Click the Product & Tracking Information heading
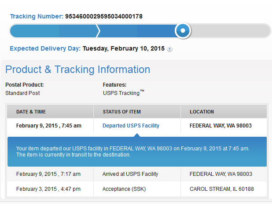 coord(77,69)
